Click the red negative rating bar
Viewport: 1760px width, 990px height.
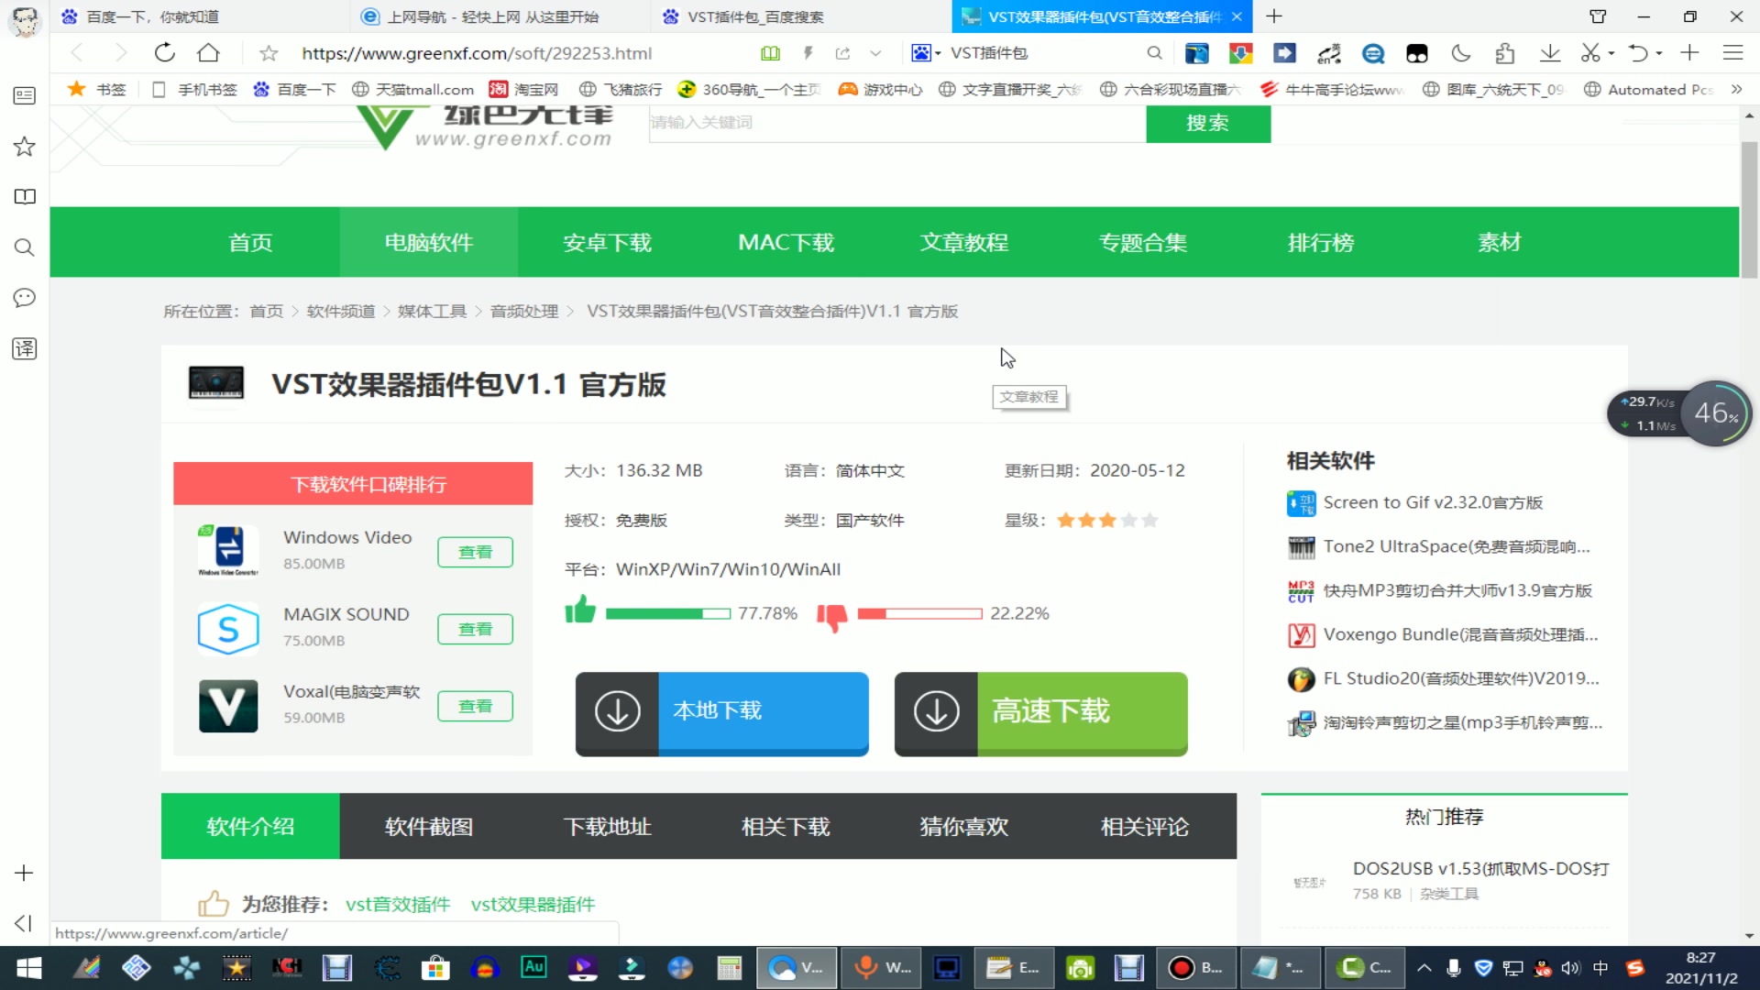click(x=919, y=613)
